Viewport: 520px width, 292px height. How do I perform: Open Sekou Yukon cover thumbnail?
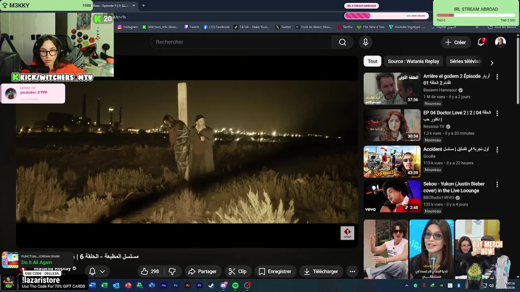392,196
